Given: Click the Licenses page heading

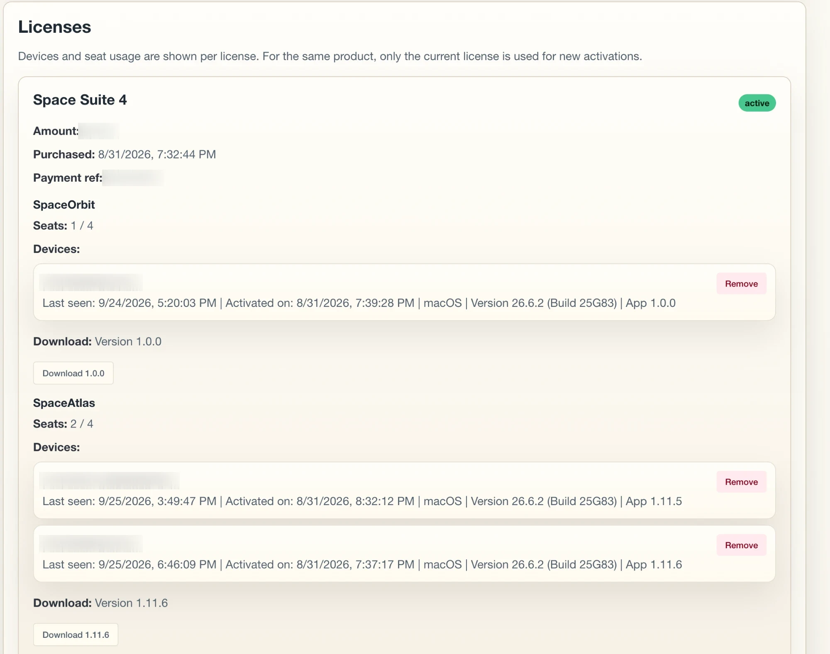Looking at the screenshot, I should tap(55, 27).
